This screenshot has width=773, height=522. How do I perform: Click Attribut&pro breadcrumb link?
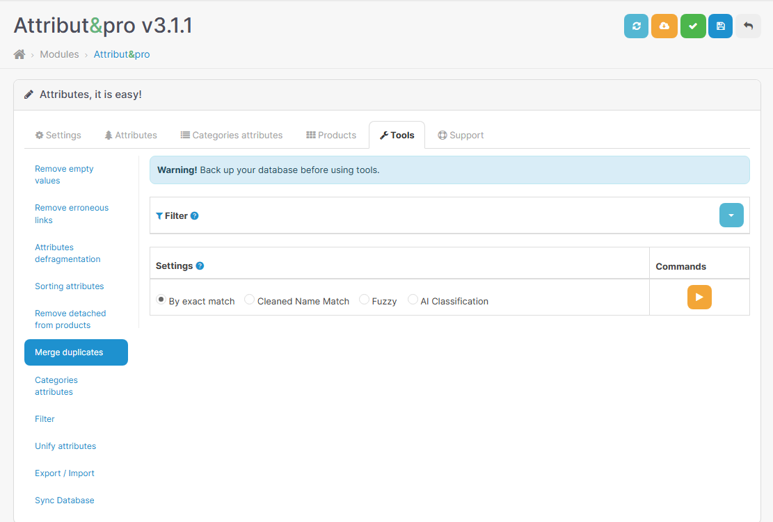pos(122,54)
